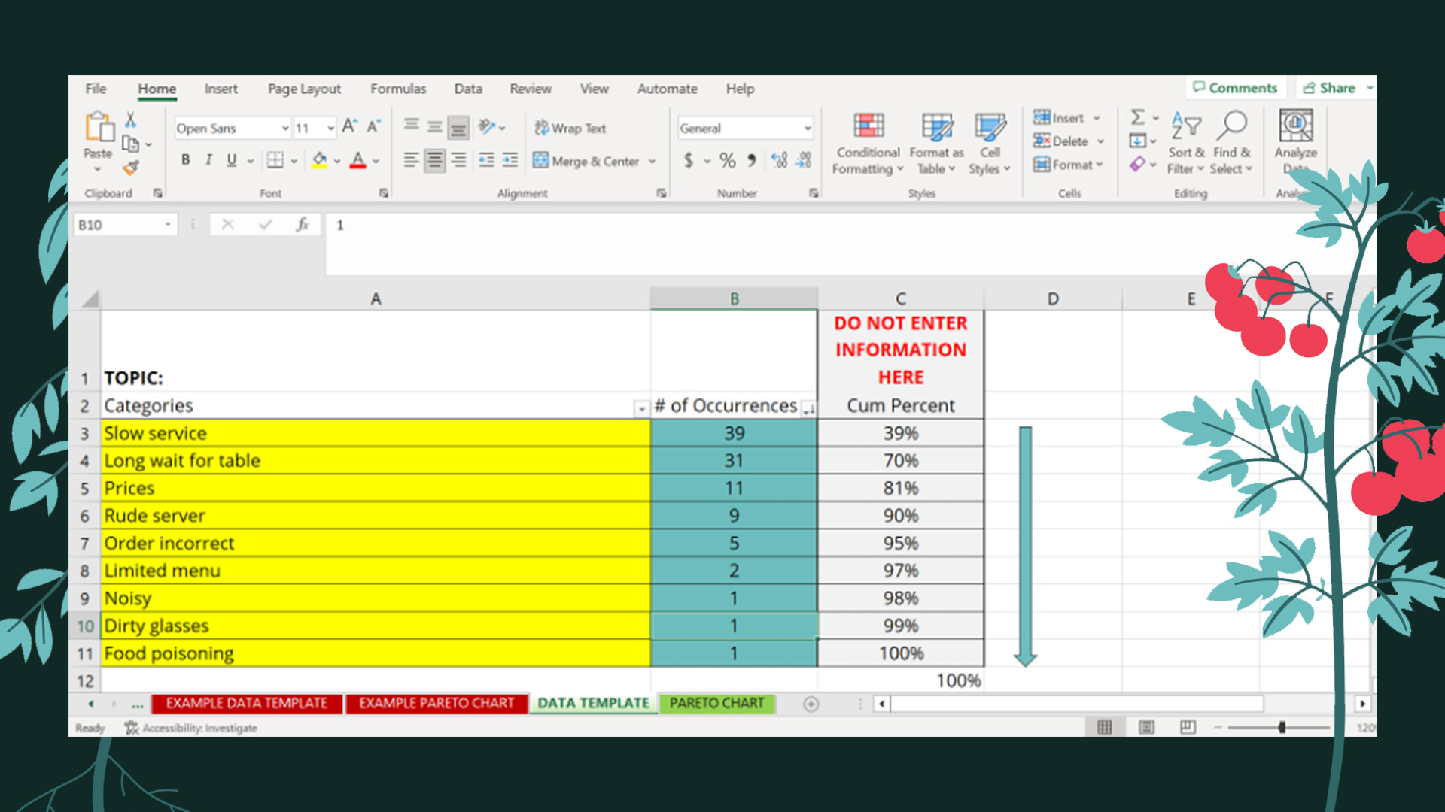This screenshot has width=1445, height=812.
Task: Click the Copy icon
Action: (130, 144)
